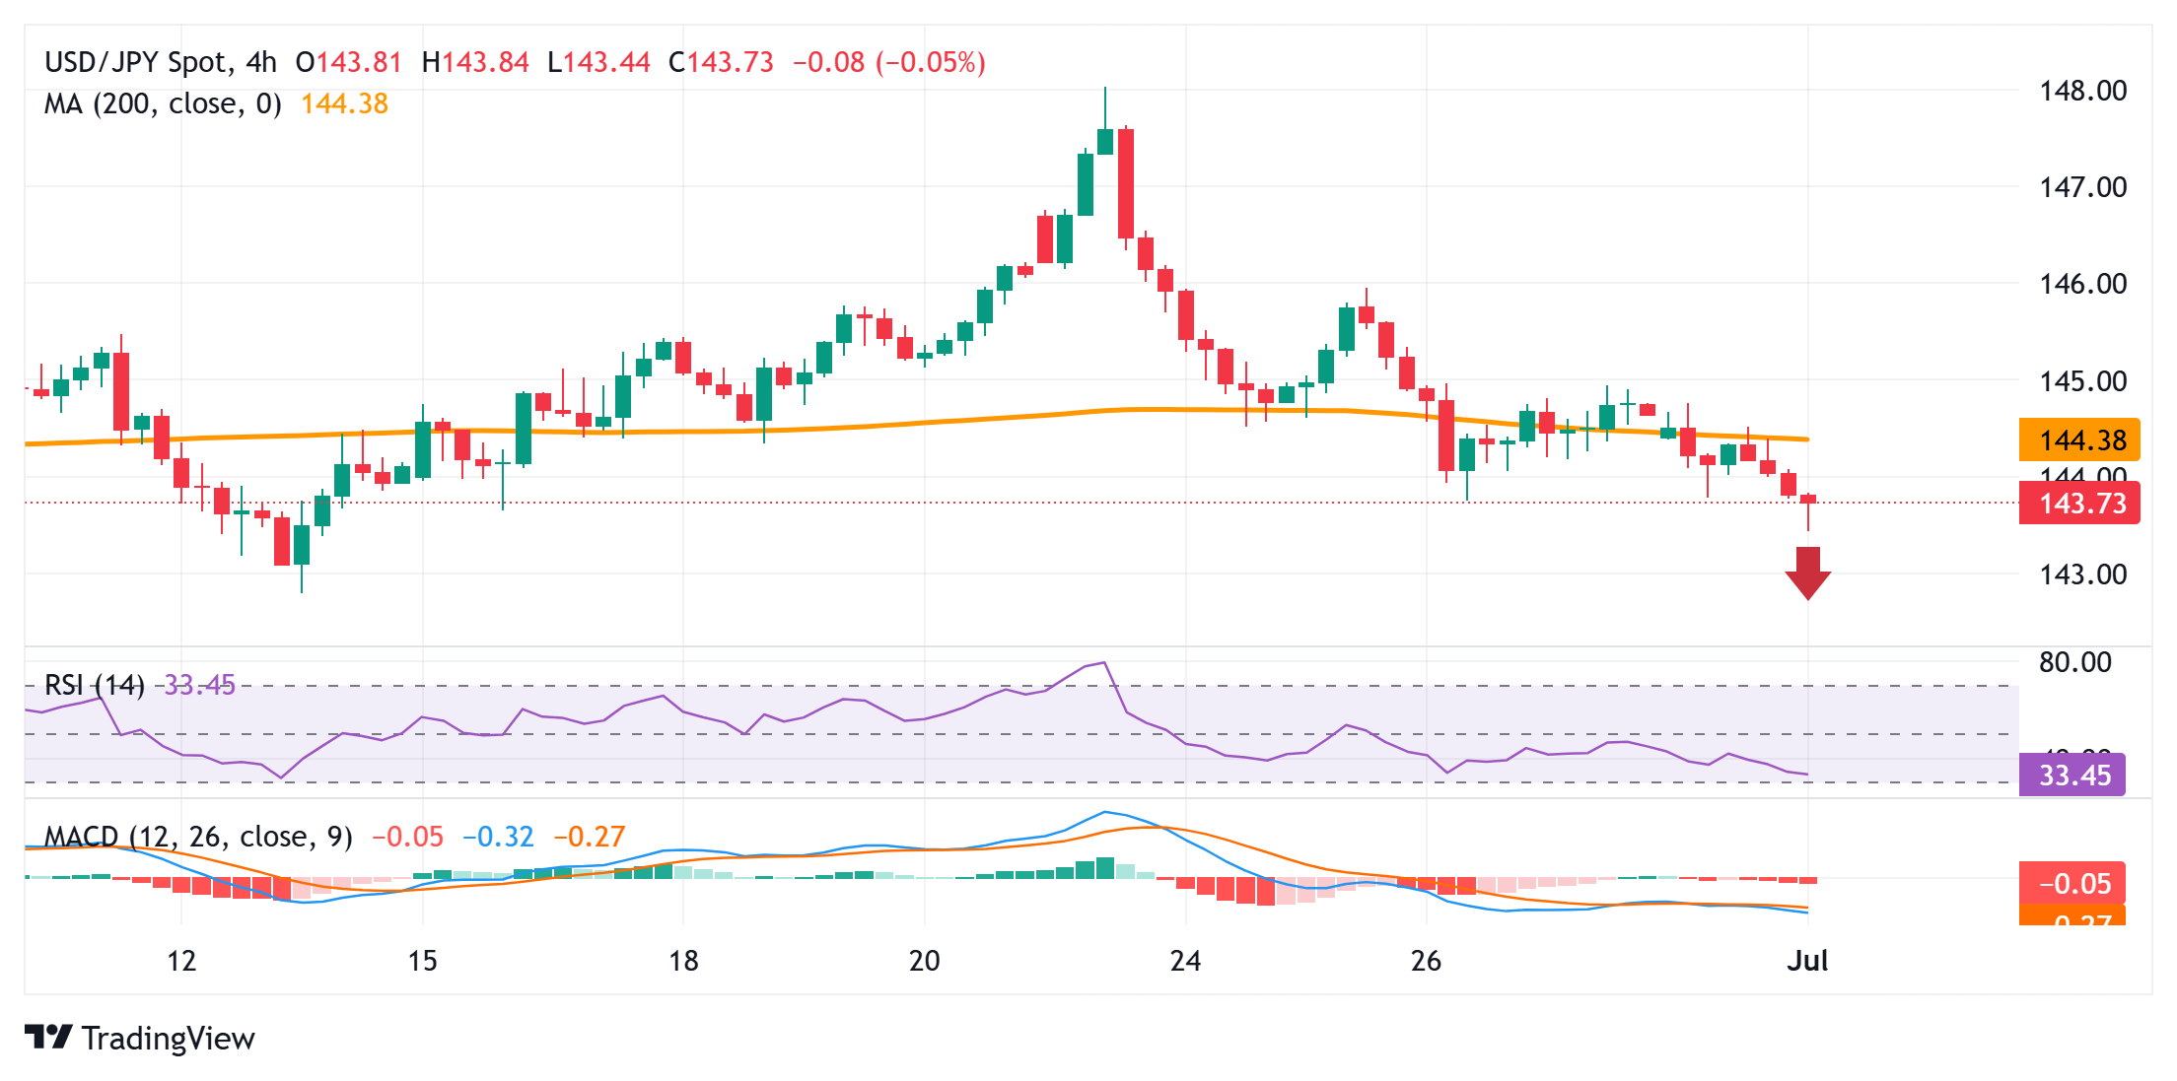This screenshot has height=1081, width=2177.
Task: Click the 143.00 price axis label
Action: (2082, 574)
